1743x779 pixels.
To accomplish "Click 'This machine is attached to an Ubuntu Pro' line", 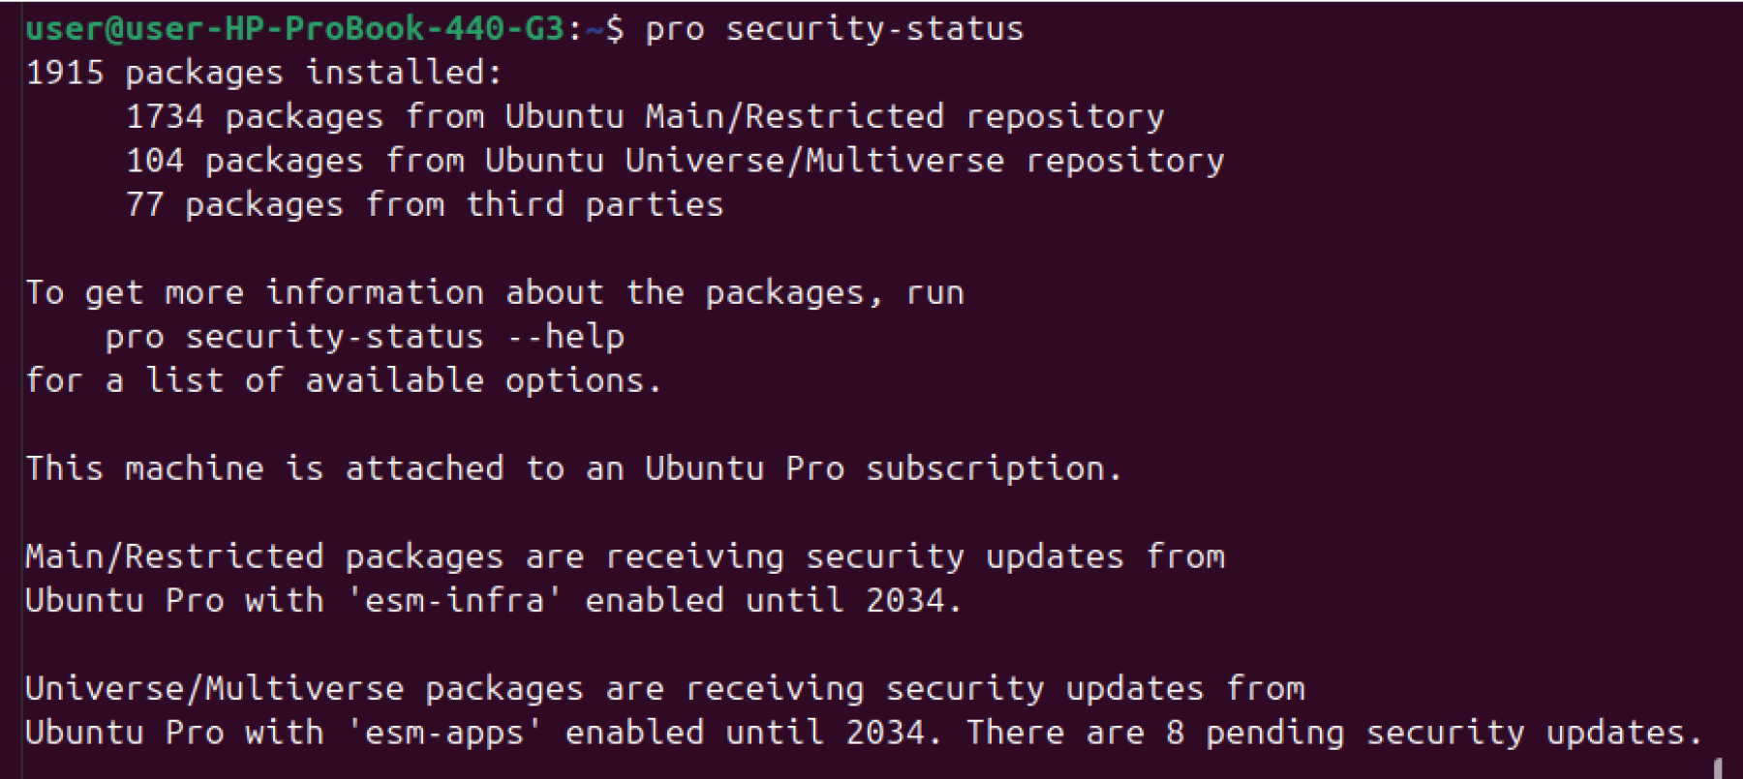I will pyautogui.click(x=574, y=468).
